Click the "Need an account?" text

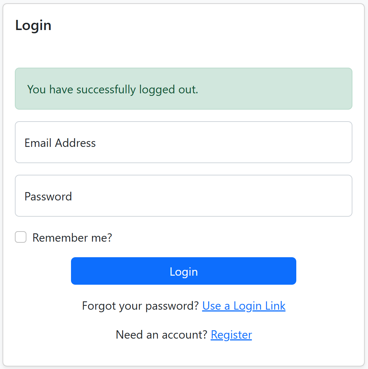pos(162,335)
